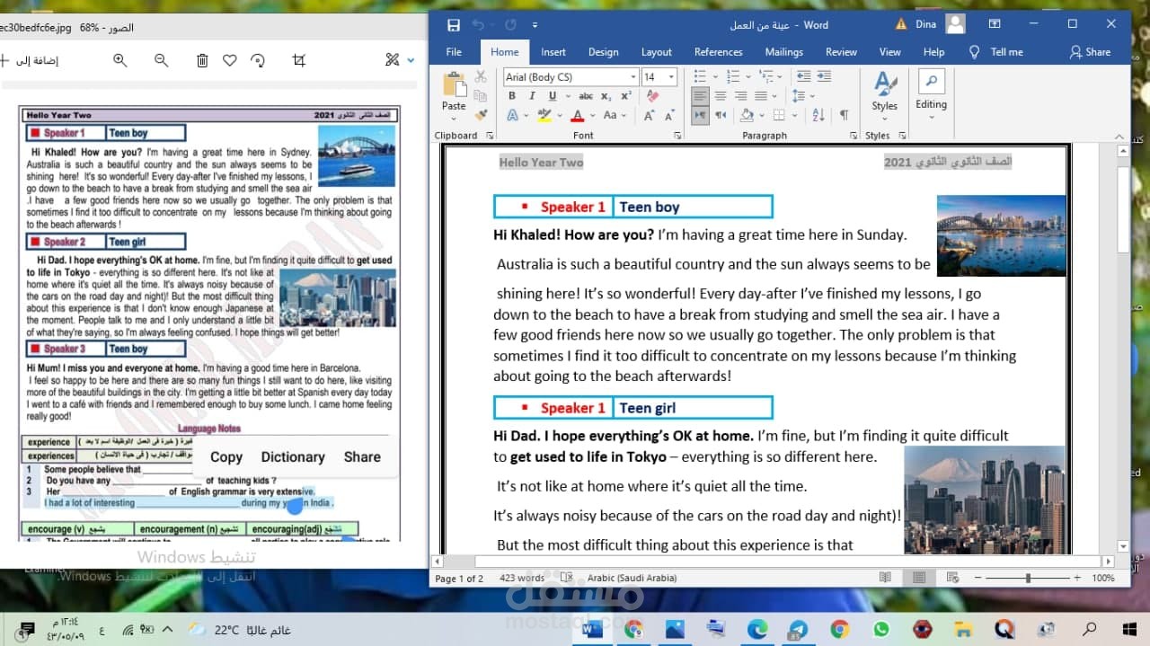Open the font size 14 dropdown
The image size is (1150, 646).
pyautogui.click(x=671, y=77)
